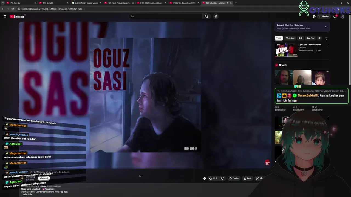Click the 'Paylaş' share button
351x197 pixels.
234,178
